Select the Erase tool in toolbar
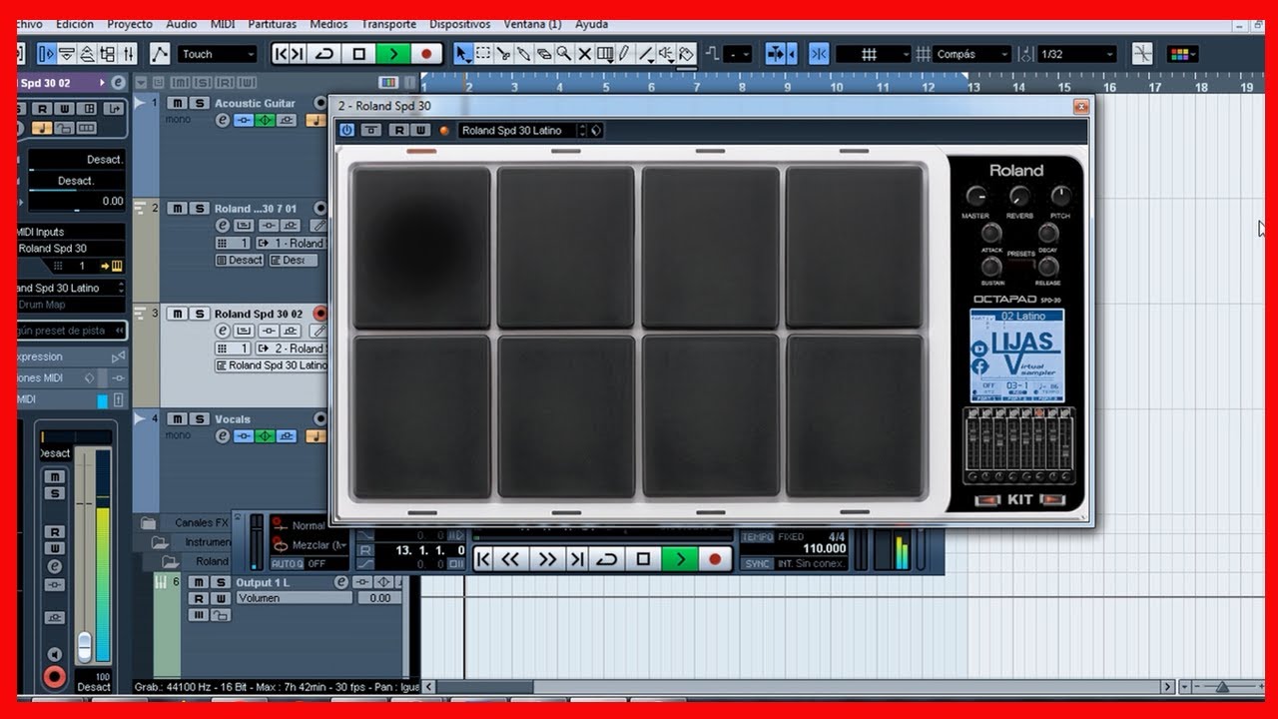This screenshot has height=719, width=1278. [x=544, y=54]
